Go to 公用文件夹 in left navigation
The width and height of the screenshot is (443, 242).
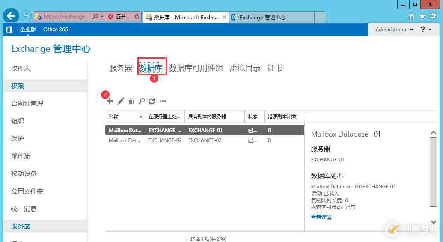27,191
